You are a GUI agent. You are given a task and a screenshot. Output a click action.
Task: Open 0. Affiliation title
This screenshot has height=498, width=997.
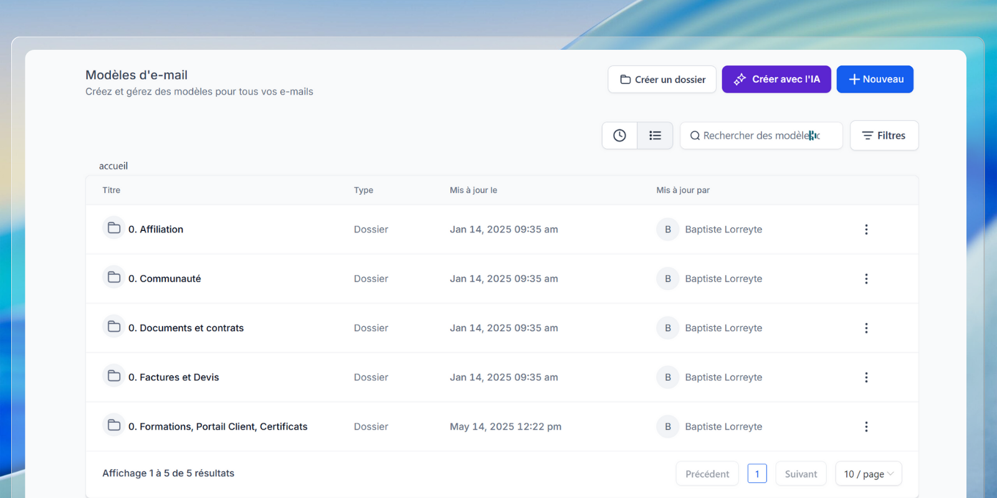(x=156, y=229)
